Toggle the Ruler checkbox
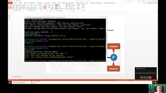This screenshot has width=166, height=93. point(40,5)
